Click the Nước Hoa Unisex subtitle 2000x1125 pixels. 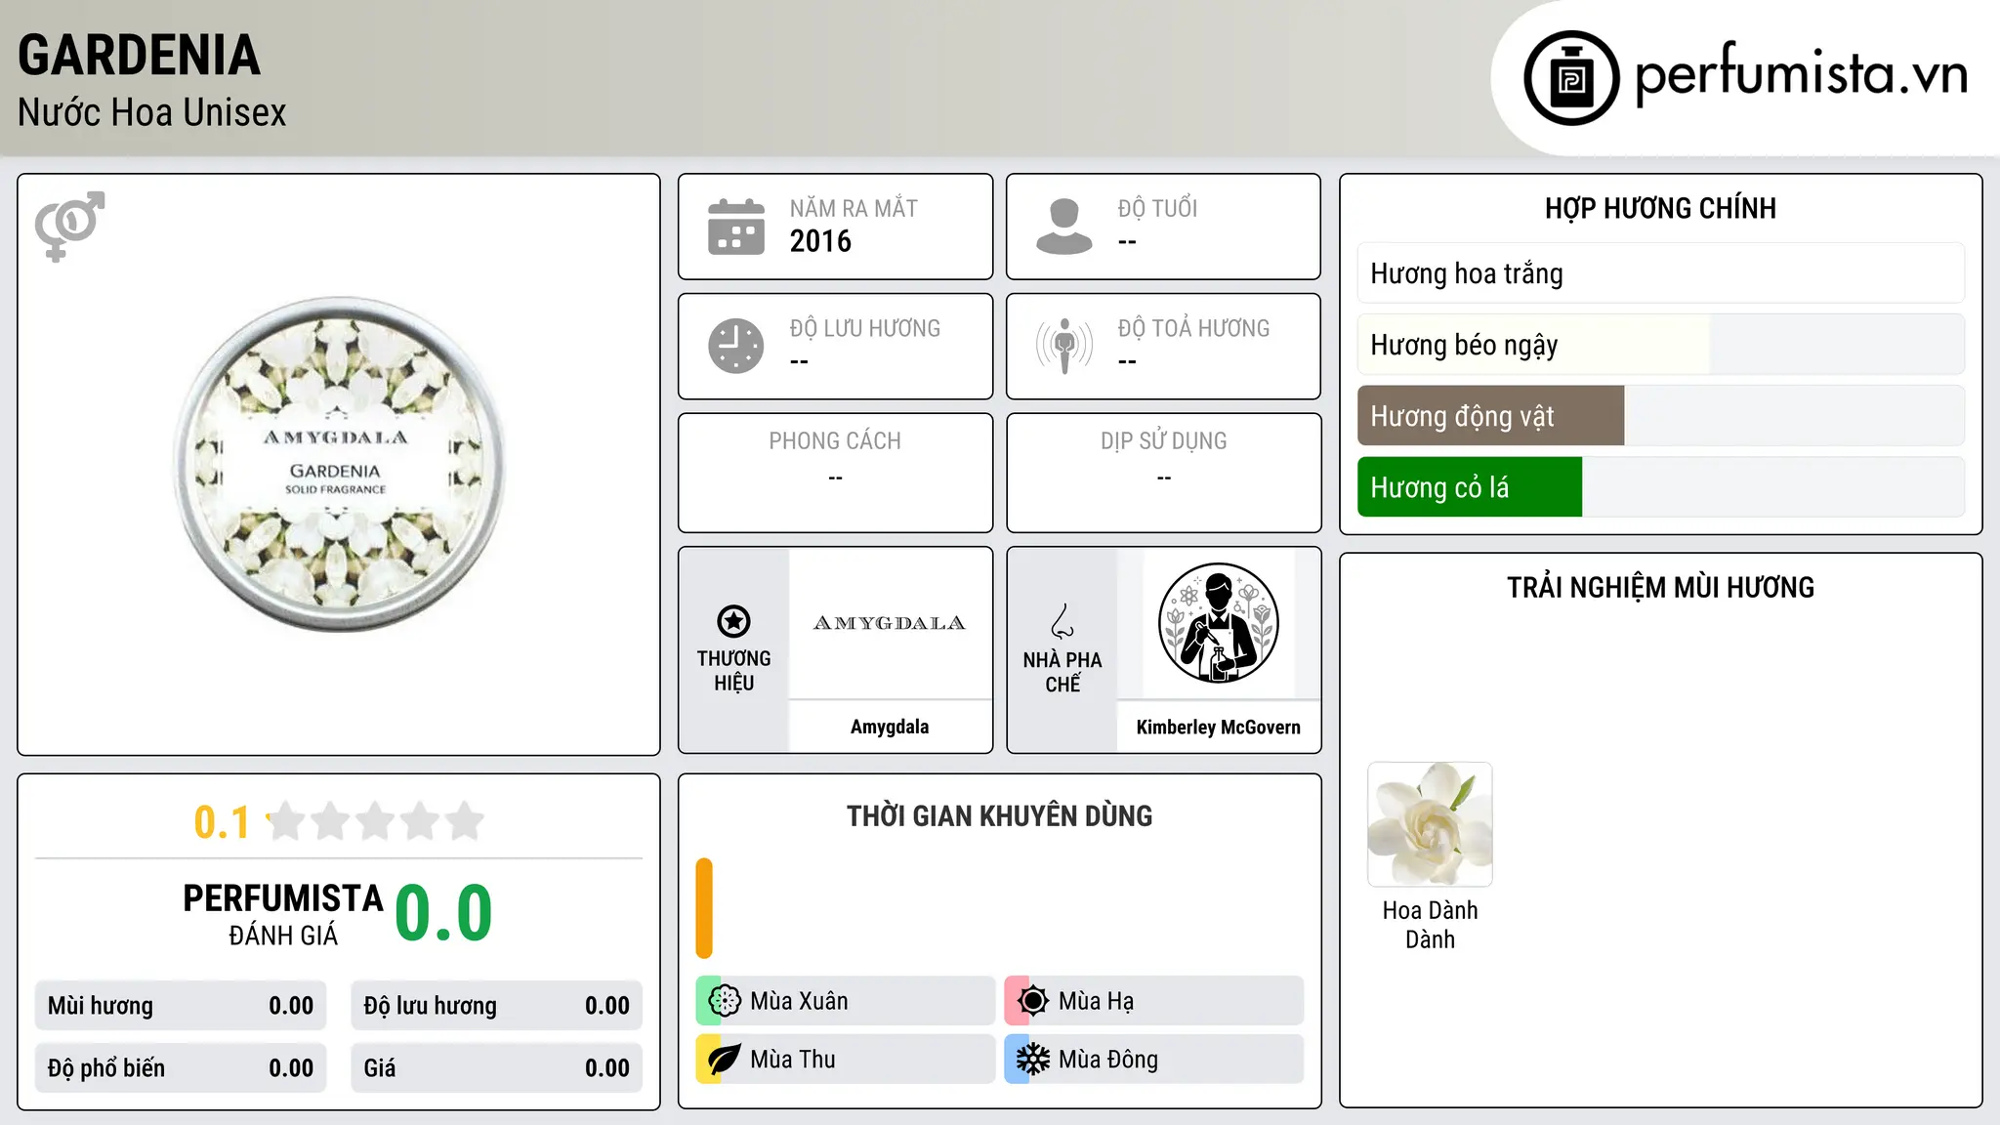[151, 113]
